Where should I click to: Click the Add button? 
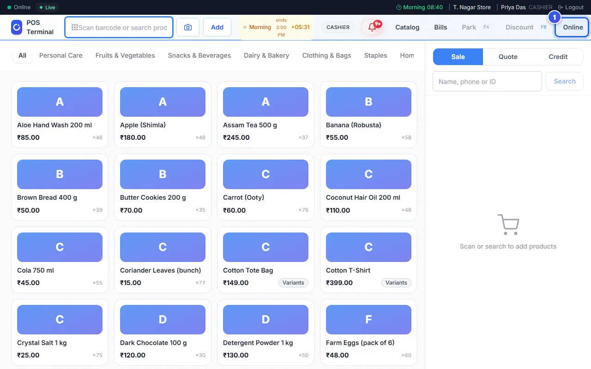pyautogui.click(x=217, y=27)
